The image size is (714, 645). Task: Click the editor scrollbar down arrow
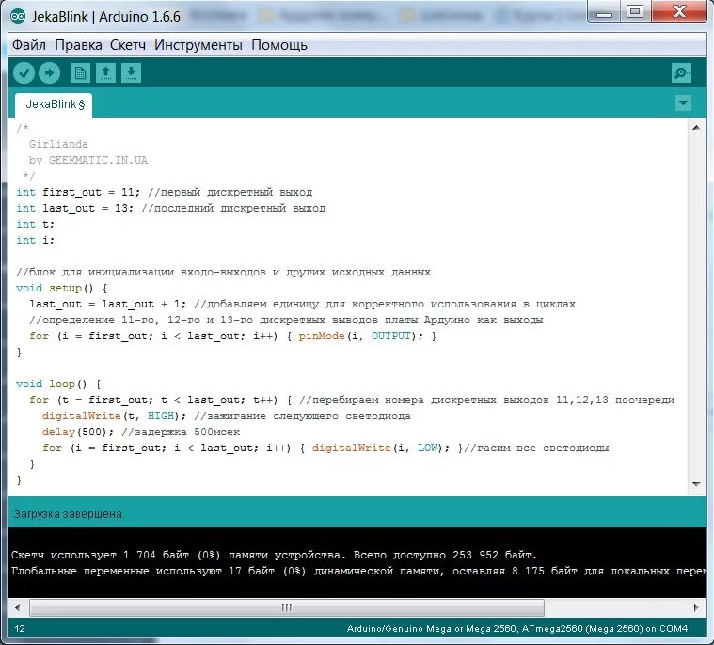(x=696, y=484)
